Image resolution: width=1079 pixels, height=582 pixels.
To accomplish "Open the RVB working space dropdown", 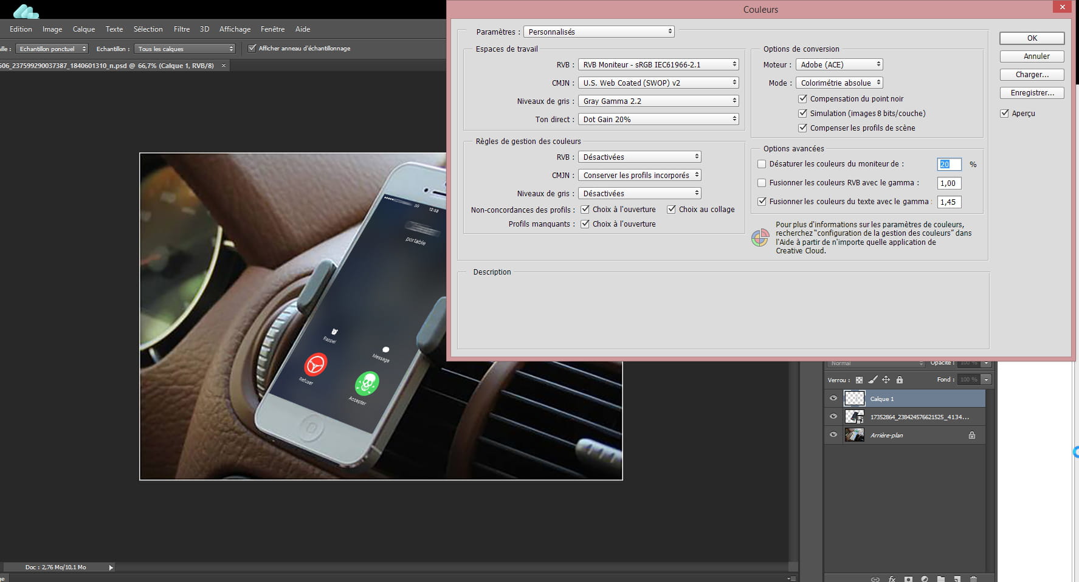I will (658, 64).
